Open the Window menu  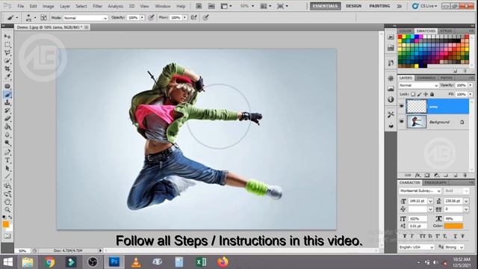coord(163,6)
